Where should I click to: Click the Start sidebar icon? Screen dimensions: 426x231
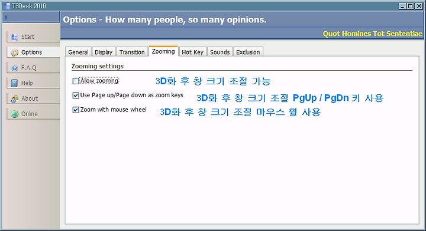(14, 37)
